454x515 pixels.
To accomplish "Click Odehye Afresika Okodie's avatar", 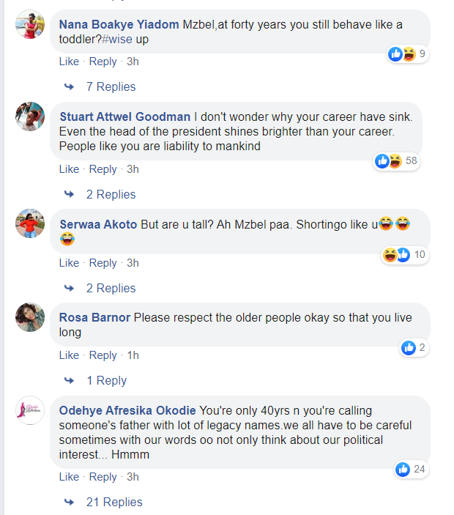I will tap(31, 410).
